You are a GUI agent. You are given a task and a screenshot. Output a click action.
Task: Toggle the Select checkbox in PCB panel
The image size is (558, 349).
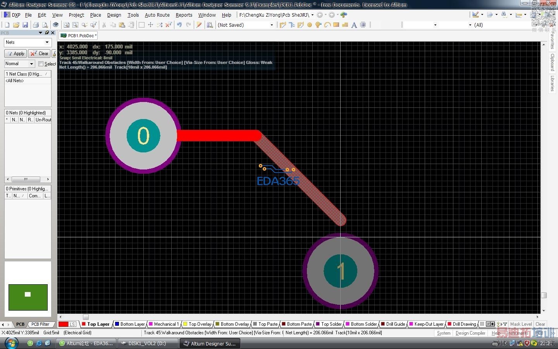click(41, 64)
